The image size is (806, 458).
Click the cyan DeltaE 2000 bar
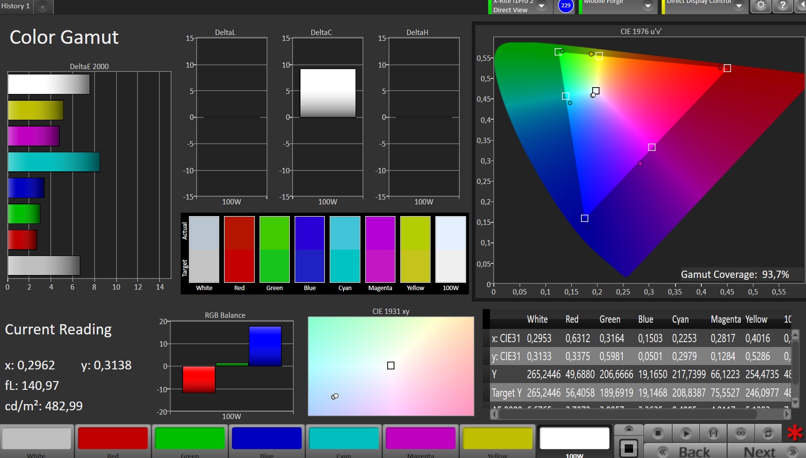tap(54, 162)
